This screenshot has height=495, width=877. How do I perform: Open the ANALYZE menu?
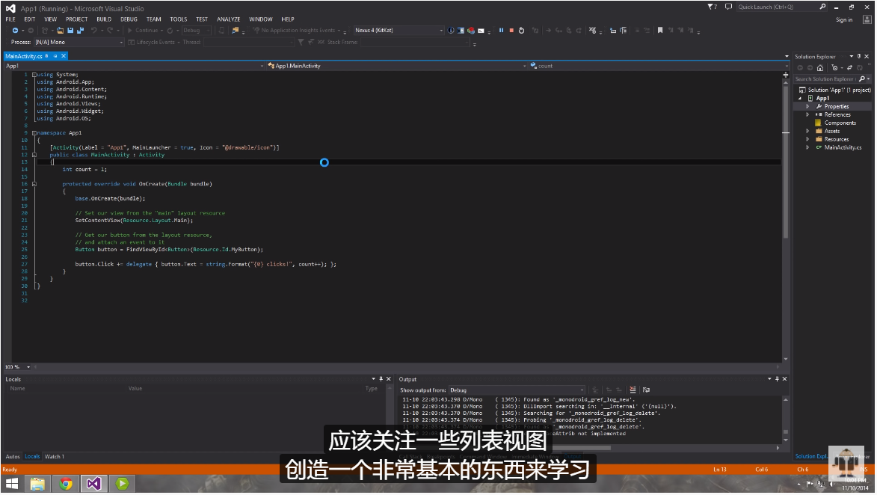(x=228, y=19)
